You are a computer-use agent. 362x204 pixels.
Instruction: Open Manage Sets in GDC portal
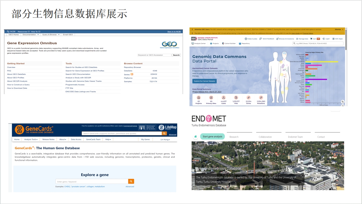pyautogui.click(x=302, y=39)
